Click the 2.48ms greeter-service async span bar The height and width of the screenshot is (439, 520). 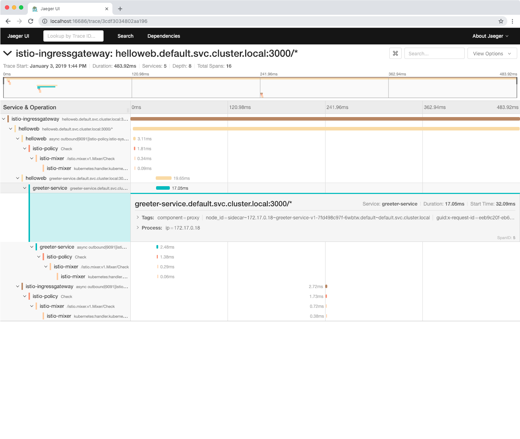[x=157, y=247]
